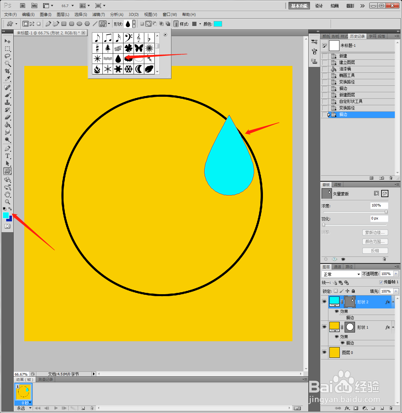
Task: Hide the 图层 0 layer
Action: (x=324, y=352)
